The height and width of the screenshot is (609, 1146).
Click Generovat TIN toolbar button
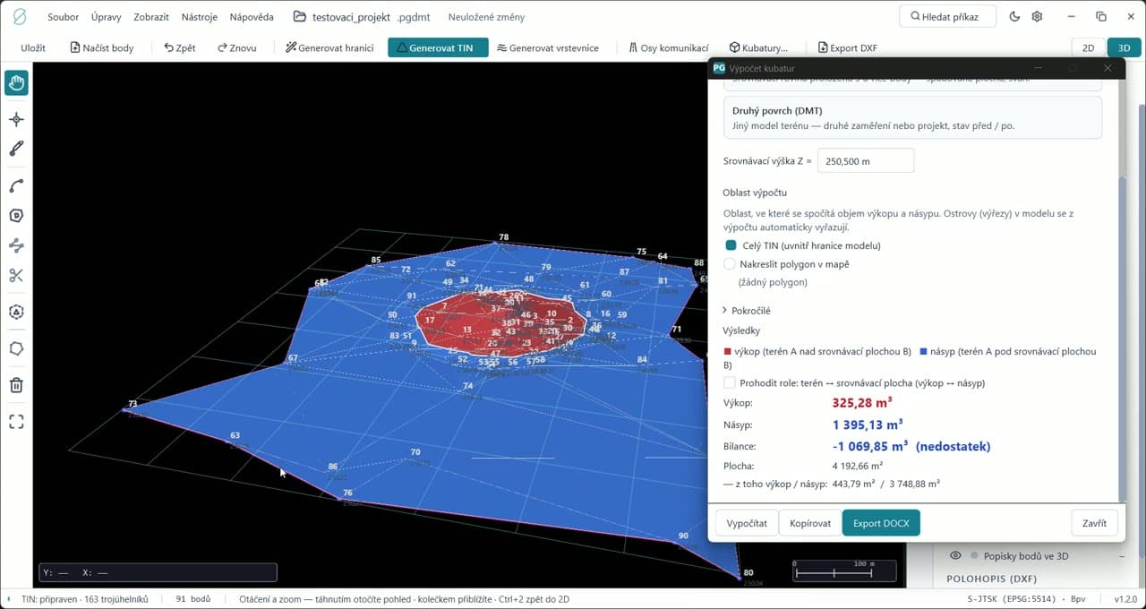(438, 47)
